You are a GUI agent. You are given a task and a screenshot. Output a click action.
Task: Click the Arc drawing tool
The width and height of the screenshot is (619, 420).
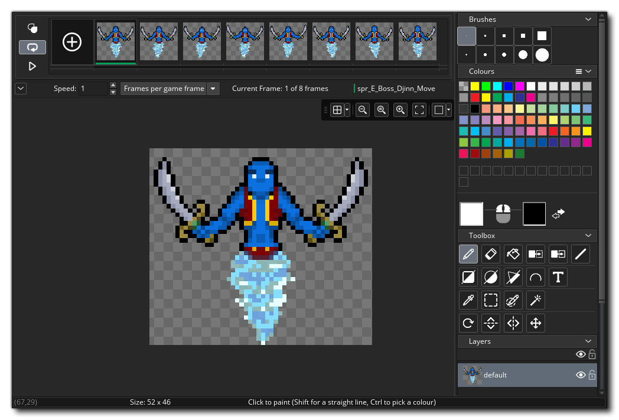coord(536,277)
